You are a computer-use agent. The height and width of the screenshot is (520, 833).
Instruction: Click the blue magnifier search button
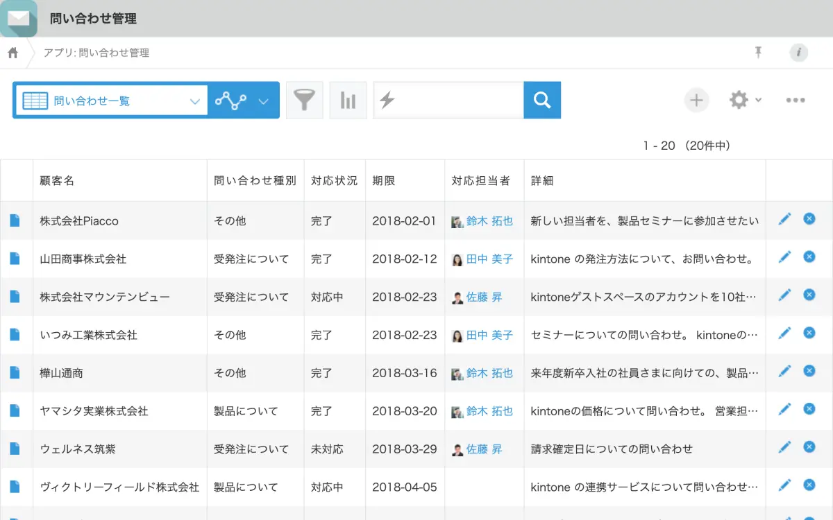(541, 101)
